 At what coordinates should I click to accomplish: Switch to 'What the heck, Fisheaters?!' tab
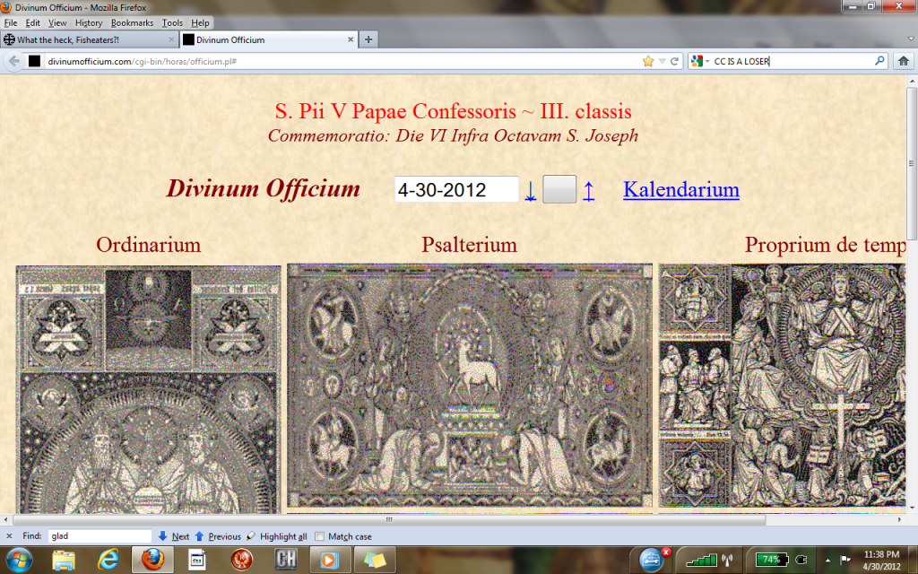(x=90, y=39)
